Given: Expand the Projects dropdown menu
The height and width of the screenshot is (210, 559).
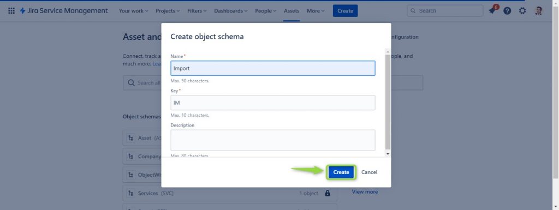Looking at the screenshot, I should click(x=168, y=11).
